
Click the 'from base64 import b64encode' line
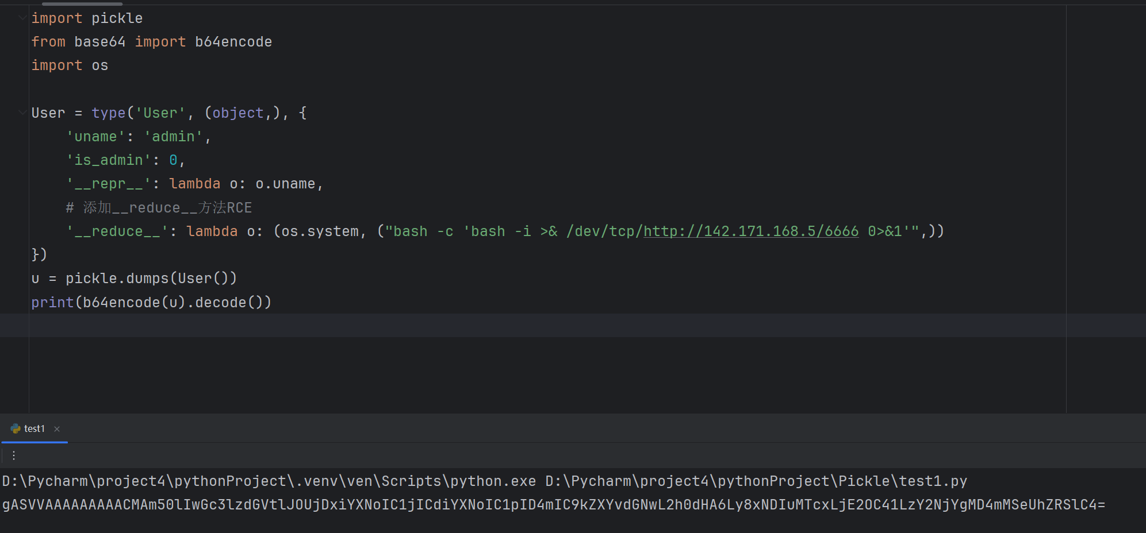152,42
